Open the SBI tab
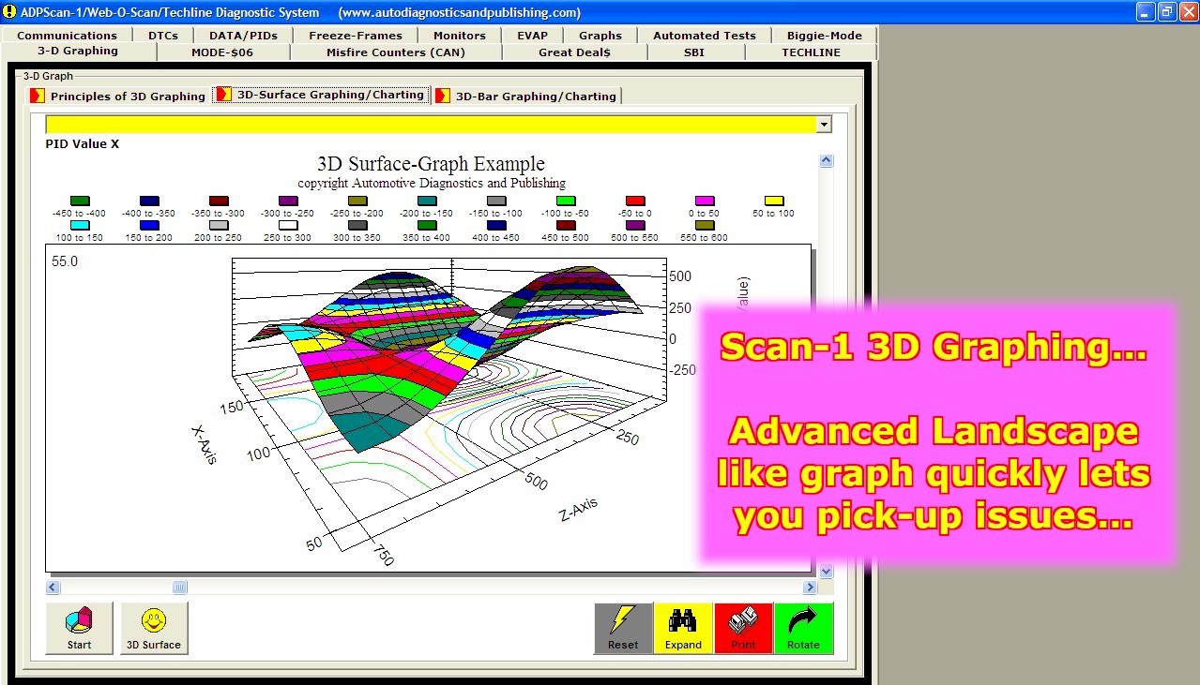Image resolution: width=1200 pixels, height=685 pixels. pos(695,52)
